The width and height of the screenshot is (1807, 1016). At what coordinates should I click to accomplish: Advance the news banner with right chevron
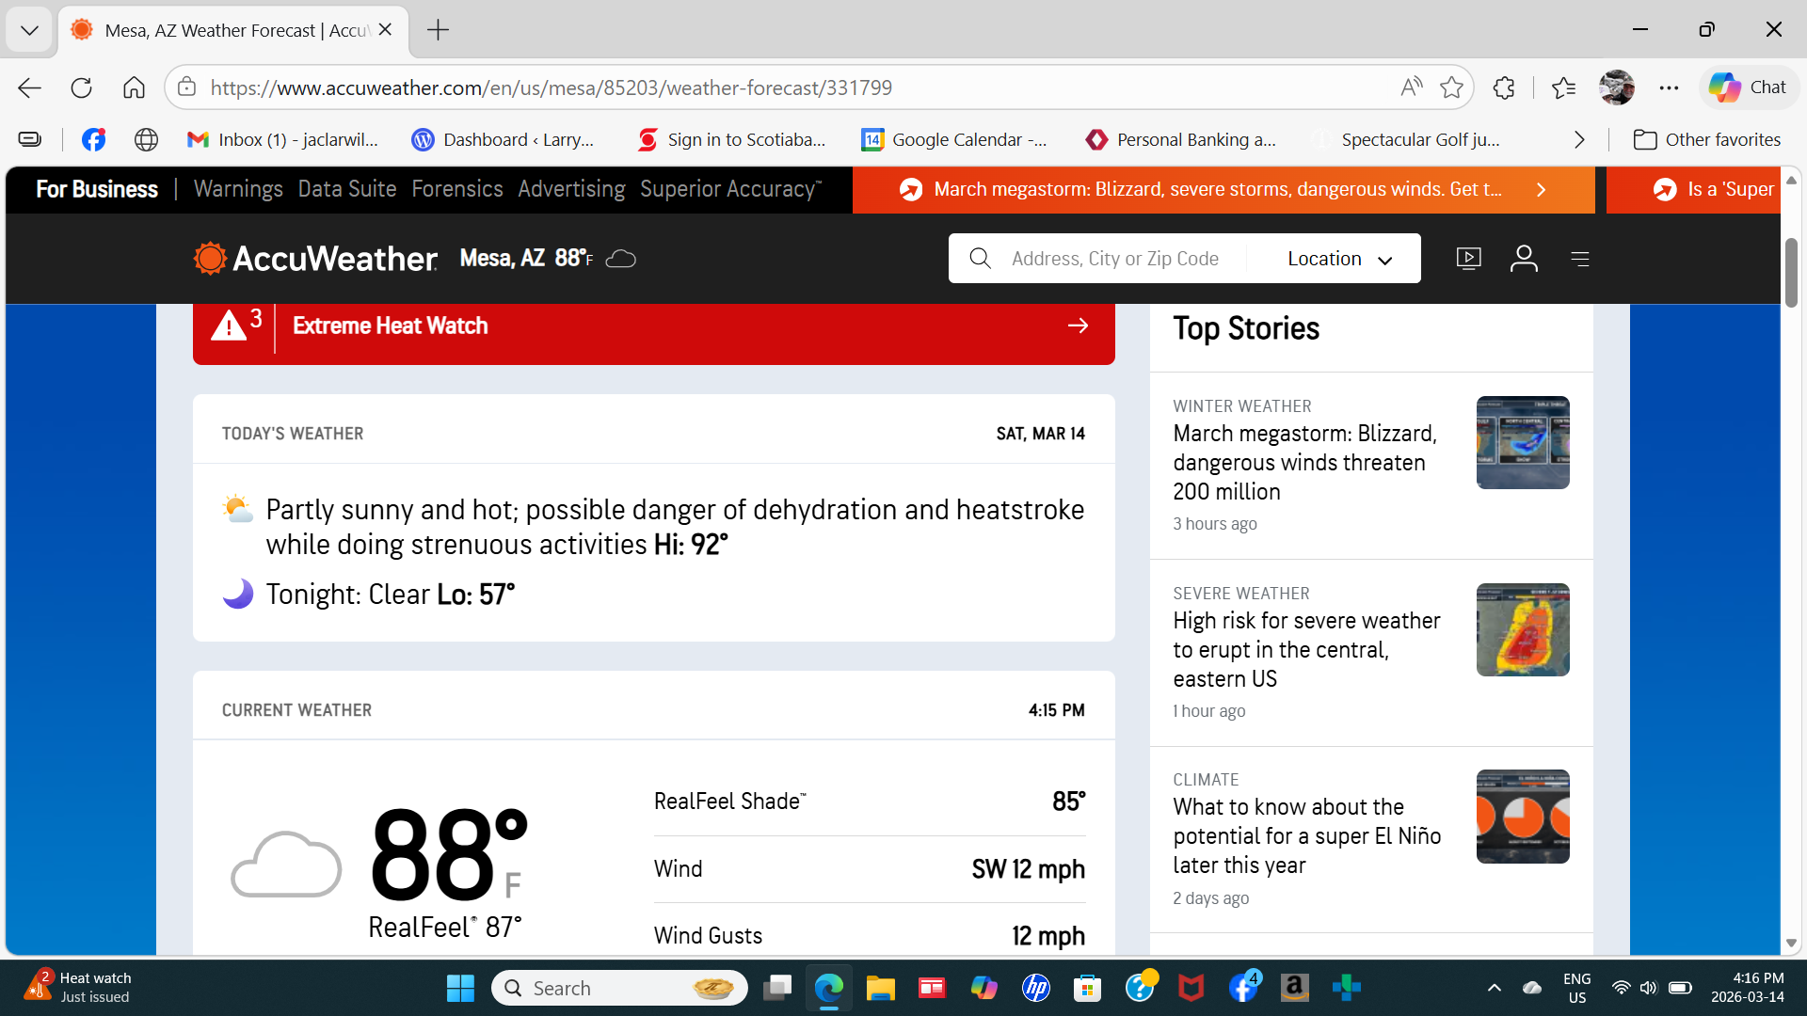tap(1541, 189)
